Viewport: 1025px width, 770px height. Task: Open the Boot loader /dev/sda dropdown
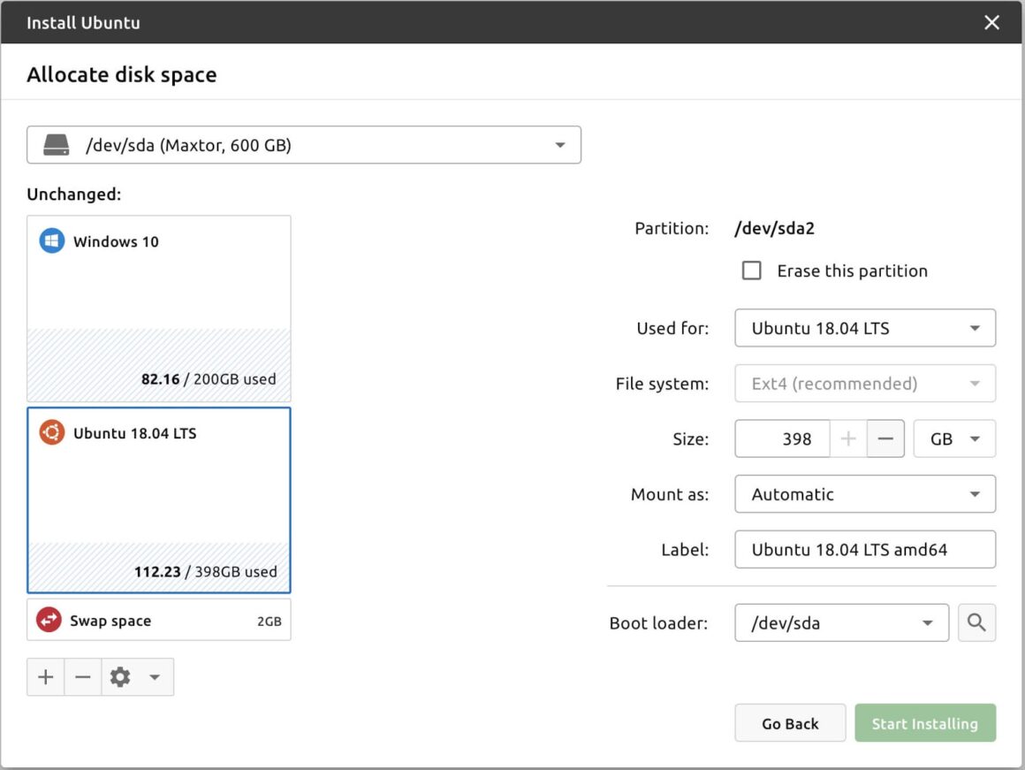[x=841, y=622]
